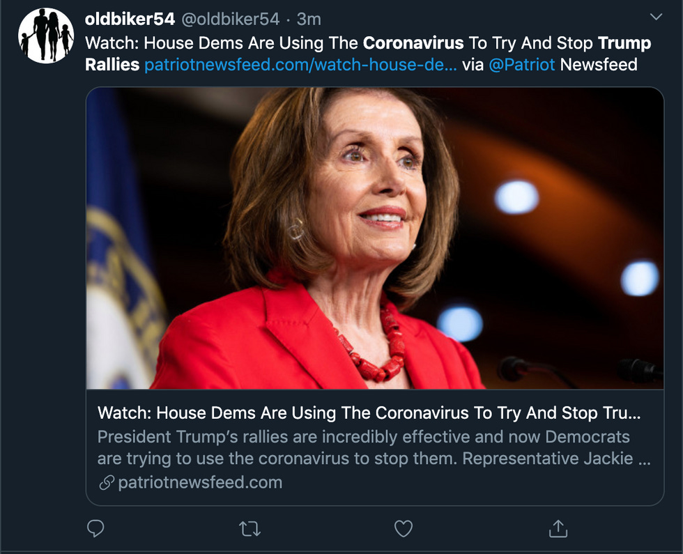The width and height of the screenshot is (683, 554).
Task: Click the card headline 'Watch: House Dems Are Using...'
Action: coord(369,413)
